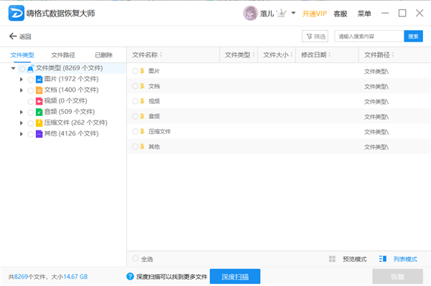Click the 筛选 filter button

coord(315,36)
